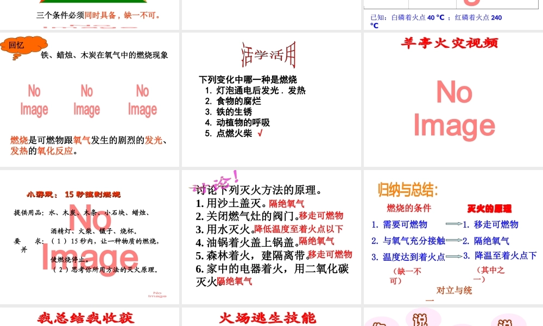543x326 pixels.
Task: Click the line 酒精灯、火柴、镊子、烧杯。
Action: [x=95, y=231]
